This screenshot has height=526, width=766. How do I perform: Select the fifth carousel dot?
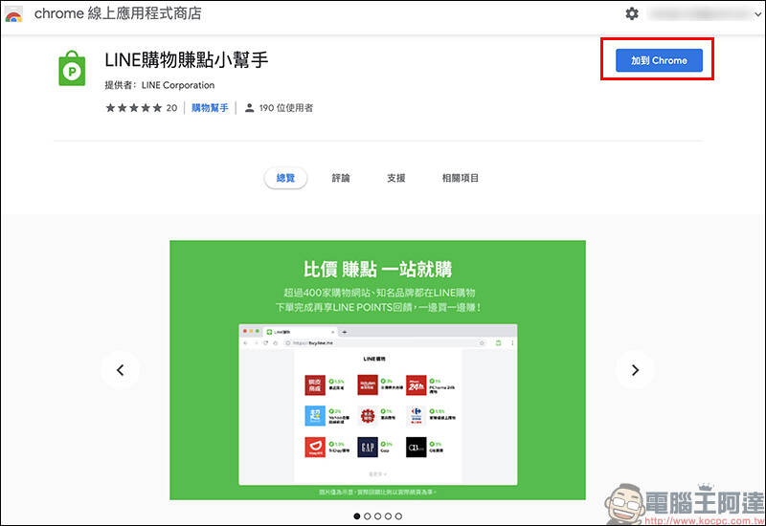coord(398,515)
